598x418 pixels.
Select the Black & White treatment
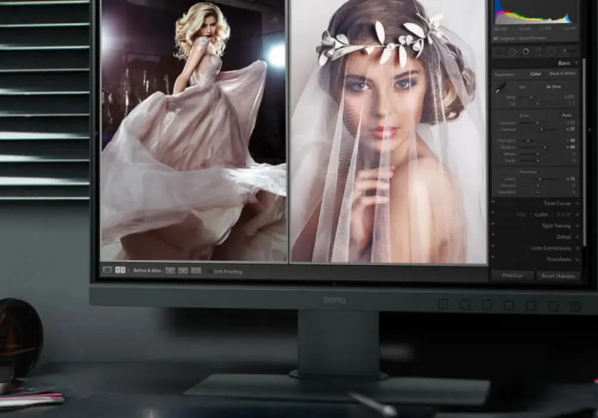[x=562, y=73]
